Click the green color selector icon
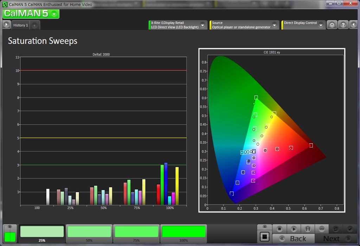Viewport: 360px width, 246px height. (x=9, y=236)
